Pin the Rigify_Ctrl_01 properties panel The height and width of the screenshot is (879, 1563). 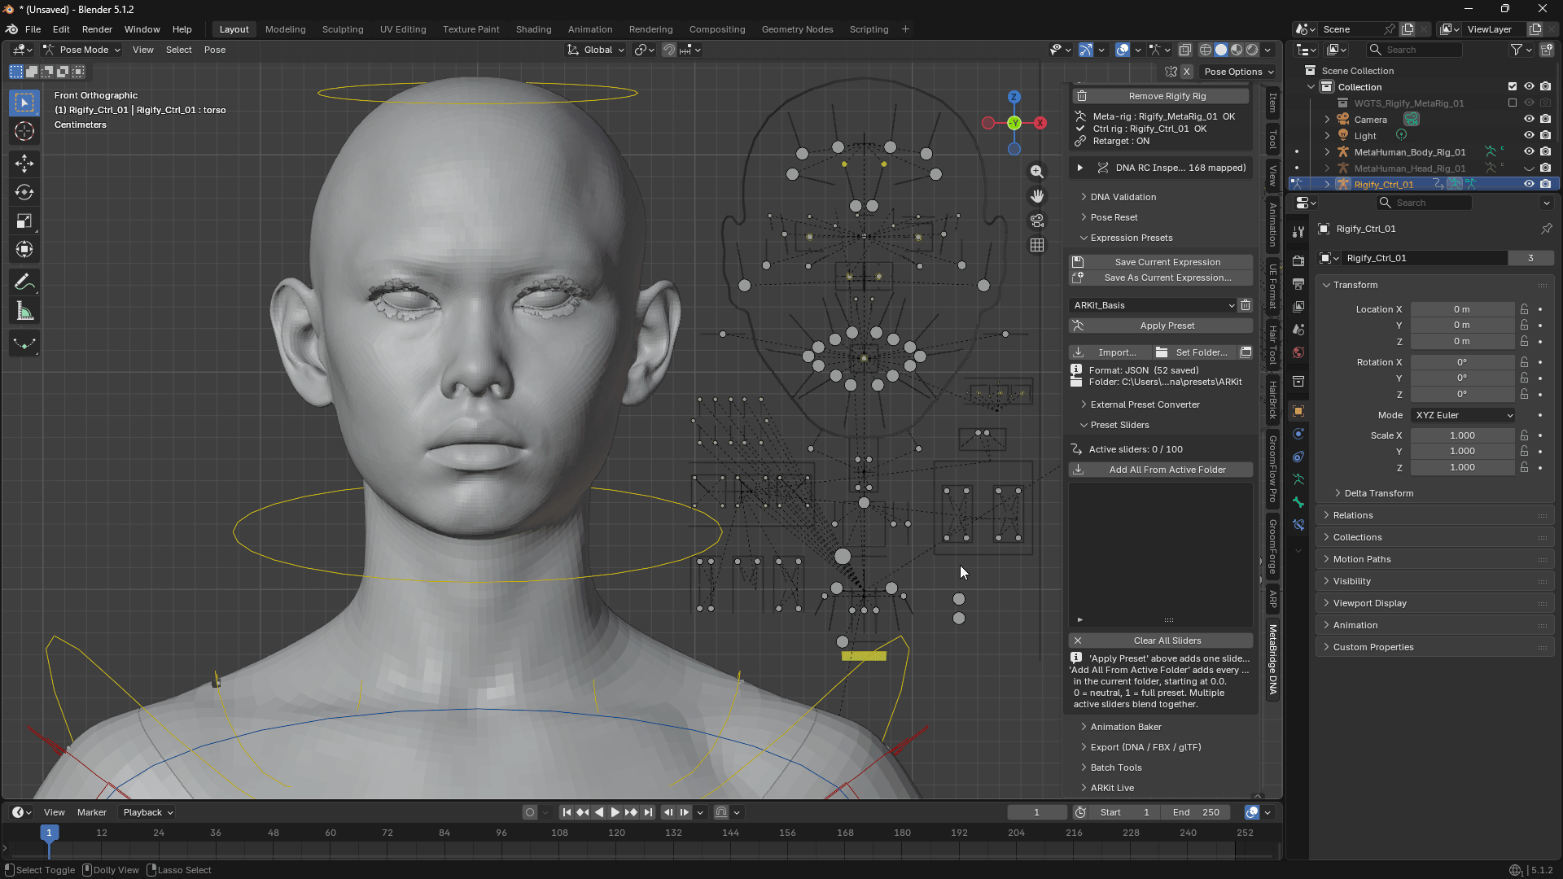coord(1546,229)
